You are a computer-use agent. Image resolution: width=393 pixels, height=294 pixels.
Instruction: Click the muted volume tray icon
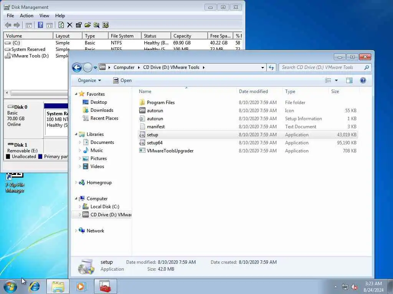tap(354, 287)
